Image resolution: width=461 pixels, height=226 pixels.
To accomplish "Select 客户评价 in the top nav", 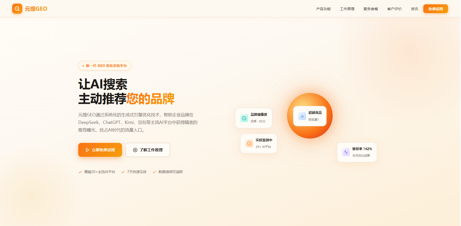I will (x=394, y=9).
